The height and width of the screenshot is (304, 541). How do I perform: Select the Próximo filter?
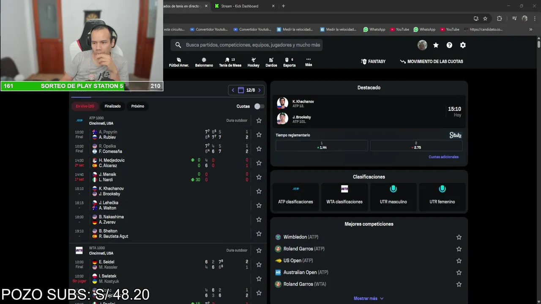click(x=137, y=106)
